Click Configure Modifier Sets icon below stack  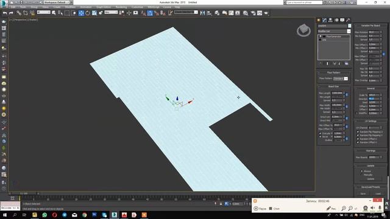[347, 63]
